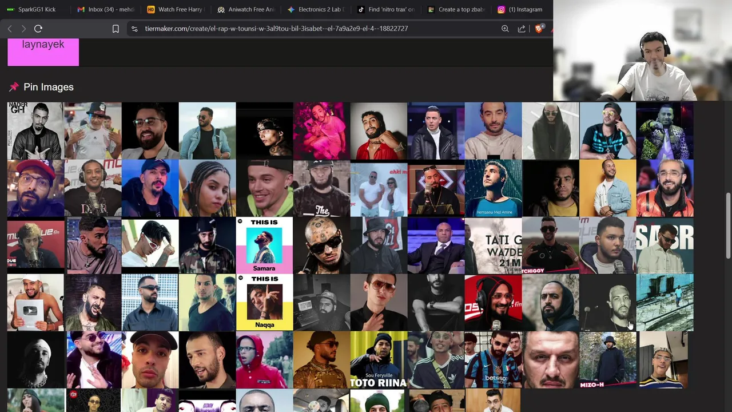
Task: Click the pink laynayek tier label
Action: point(43,51)
